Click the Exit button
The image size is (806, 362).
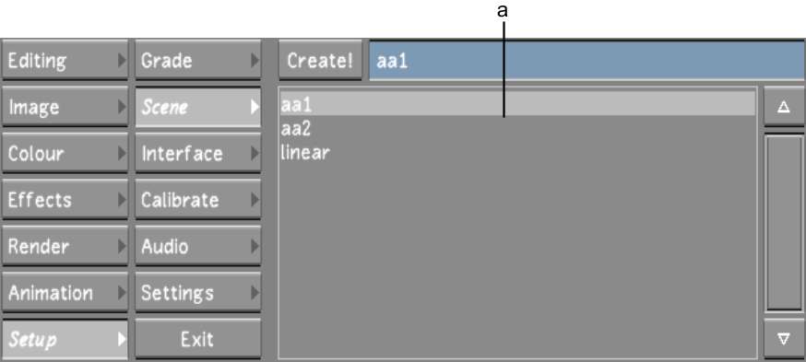(198, 339)
